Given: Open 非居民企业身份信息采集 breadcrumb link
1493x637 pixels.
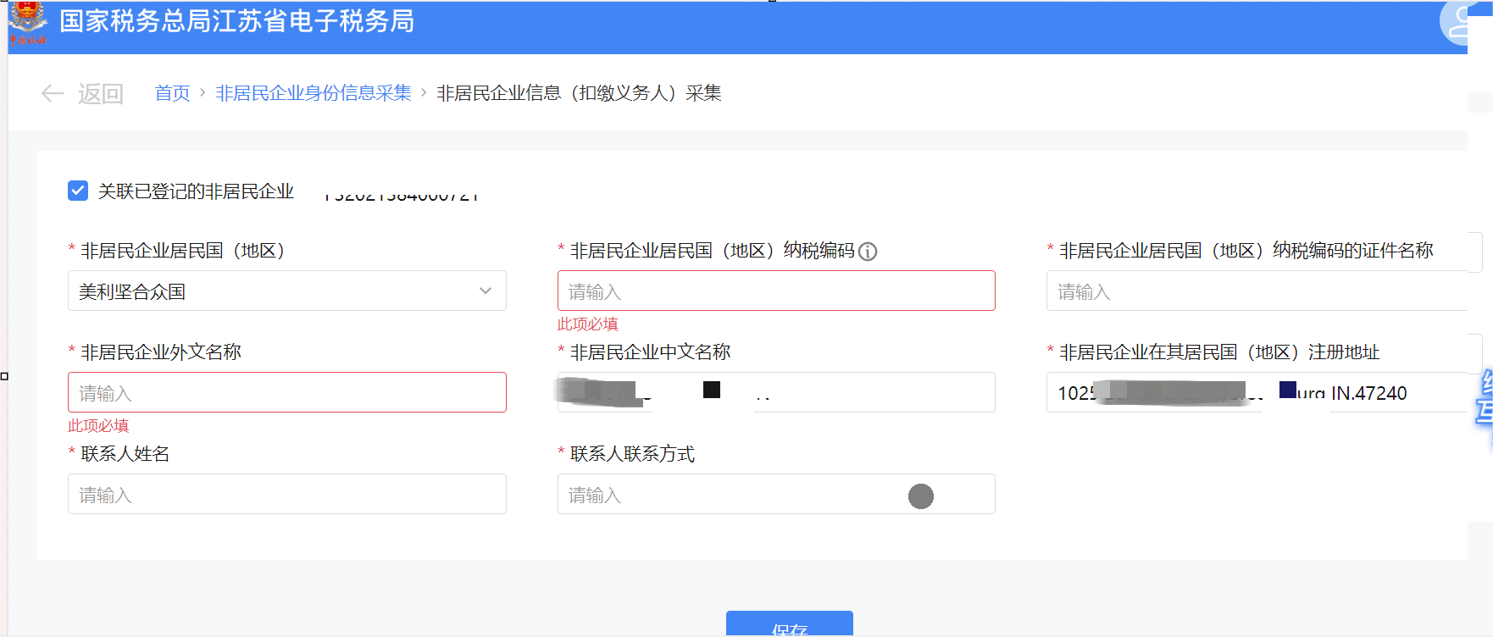Looking at the screenshot, I should (x=313, y=93).
